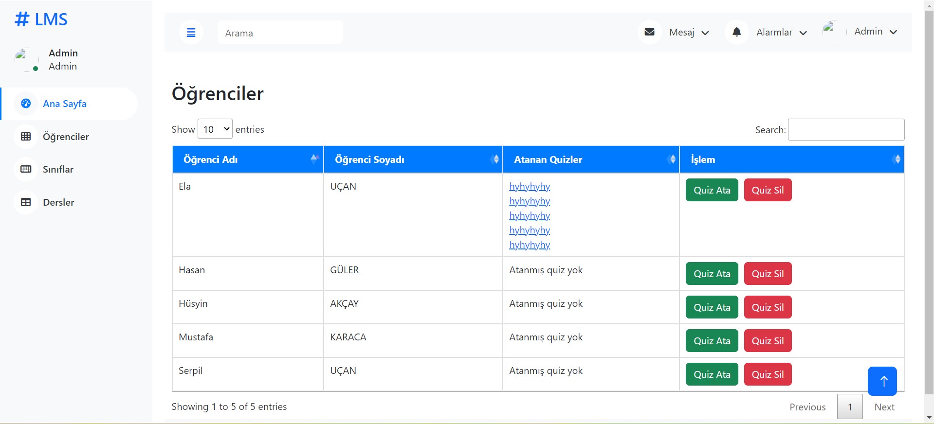
Task: Click Quiz Sil button for Mustafa
Action: tap(768, 341)
